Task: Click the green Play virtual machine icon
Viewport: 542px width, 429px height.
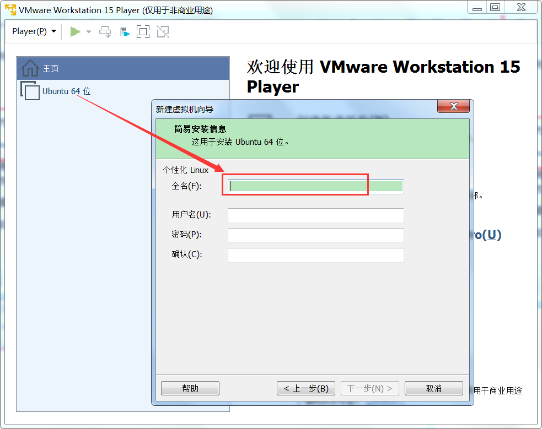Action: 75,32
